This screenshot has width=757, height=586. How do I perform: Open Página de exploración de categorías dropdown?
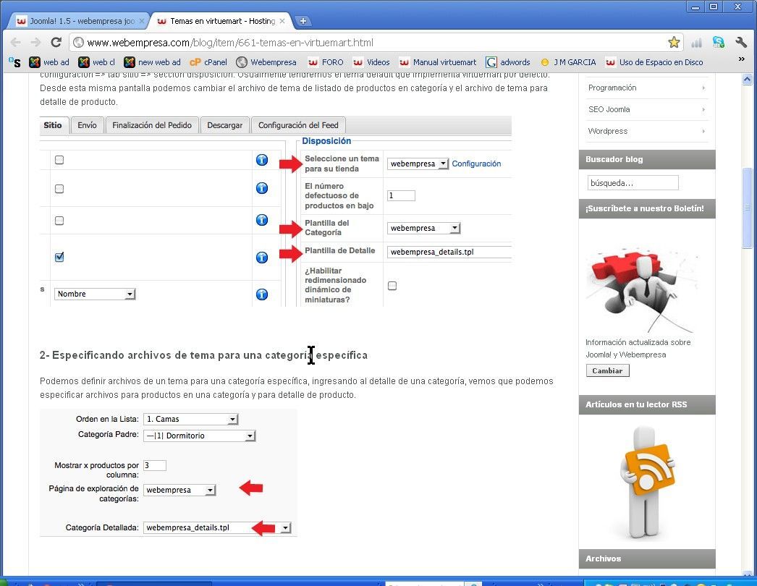179,490
